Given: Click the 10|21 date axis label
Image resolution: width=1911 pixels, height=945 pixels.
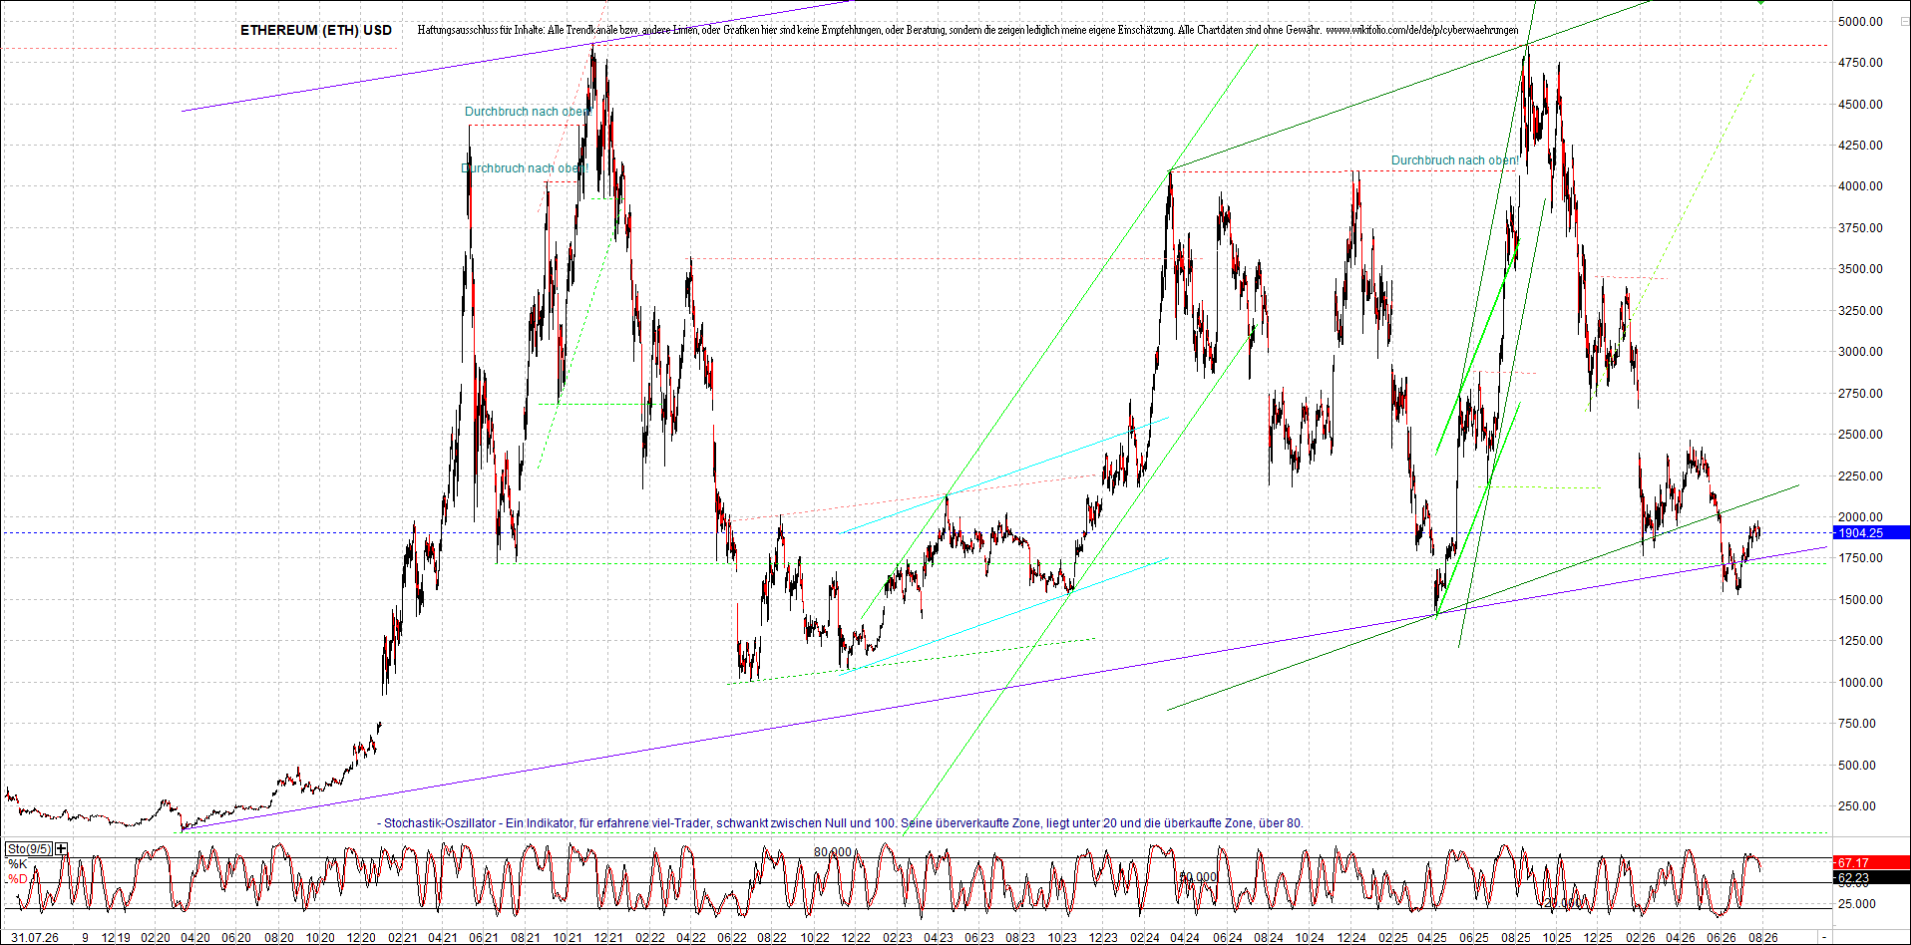Looking at the screenshot, I should click(567, 938).
